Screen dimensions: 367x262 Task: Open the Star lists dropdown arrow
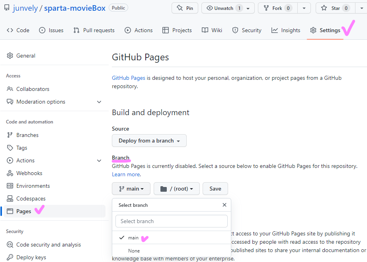(361, 8)
